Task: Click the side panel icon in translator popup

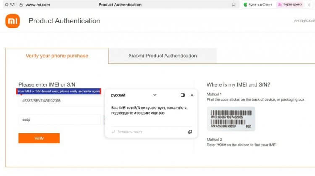Action: (x=183, y=95)
